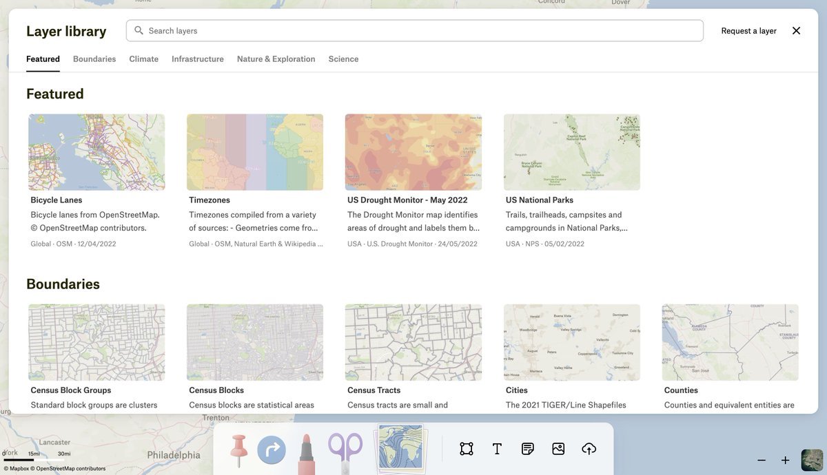
Task: Open the map layers stack
Action: pos(400,449)
